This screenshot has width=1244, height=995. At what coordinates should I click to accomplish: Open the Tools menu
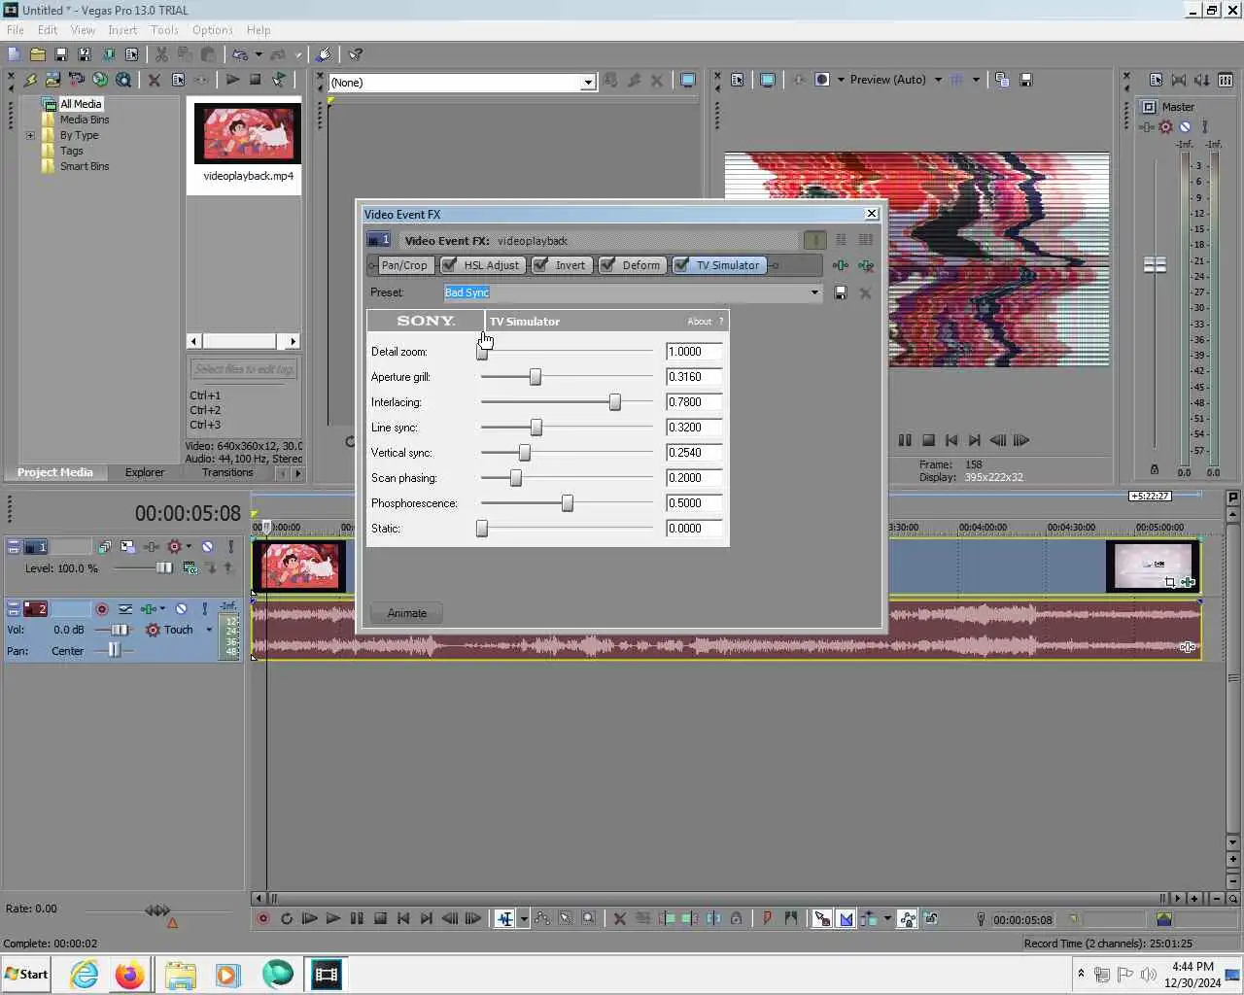[164, 30]
